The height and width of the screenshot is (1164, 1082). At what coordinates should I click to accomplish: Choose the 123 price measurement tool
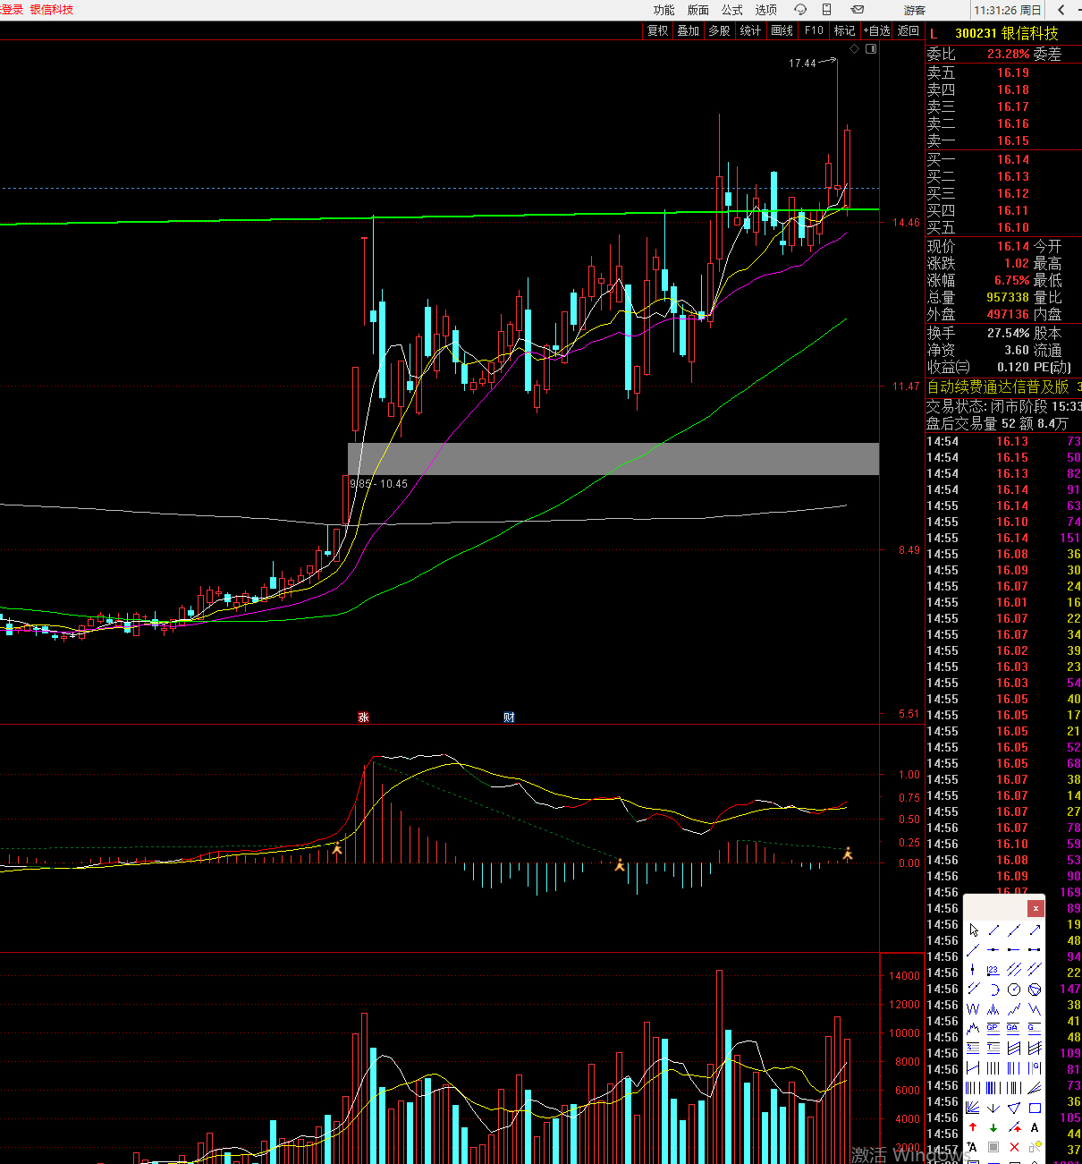(993, 970)
